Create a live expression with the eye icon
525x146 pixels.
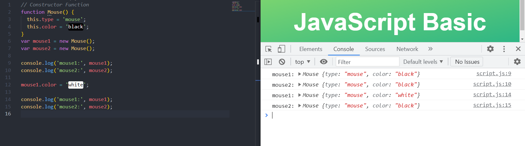[x=324, y=62]
